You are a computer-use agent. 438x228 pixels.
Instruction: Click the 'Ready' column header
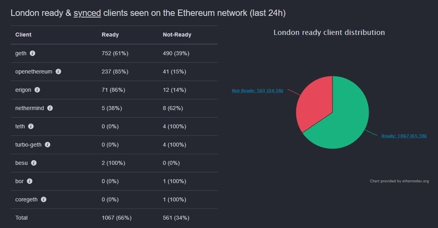point(110,35)
